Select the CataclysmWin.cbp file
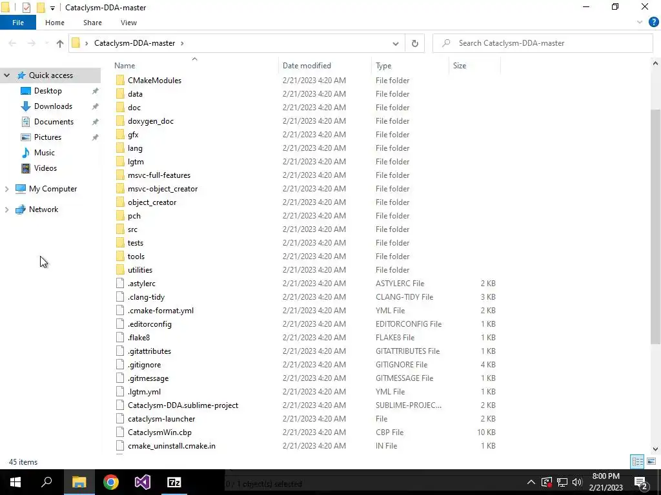The width and height of the screenshot is (661, 495). (159, 432)
